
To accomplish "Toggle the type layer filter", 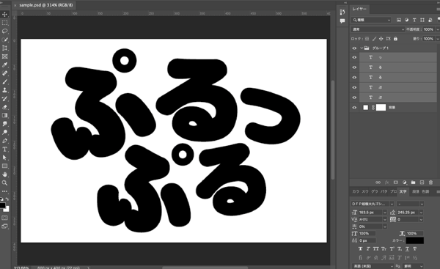I will pyautogui.click(x=414, y=20).
